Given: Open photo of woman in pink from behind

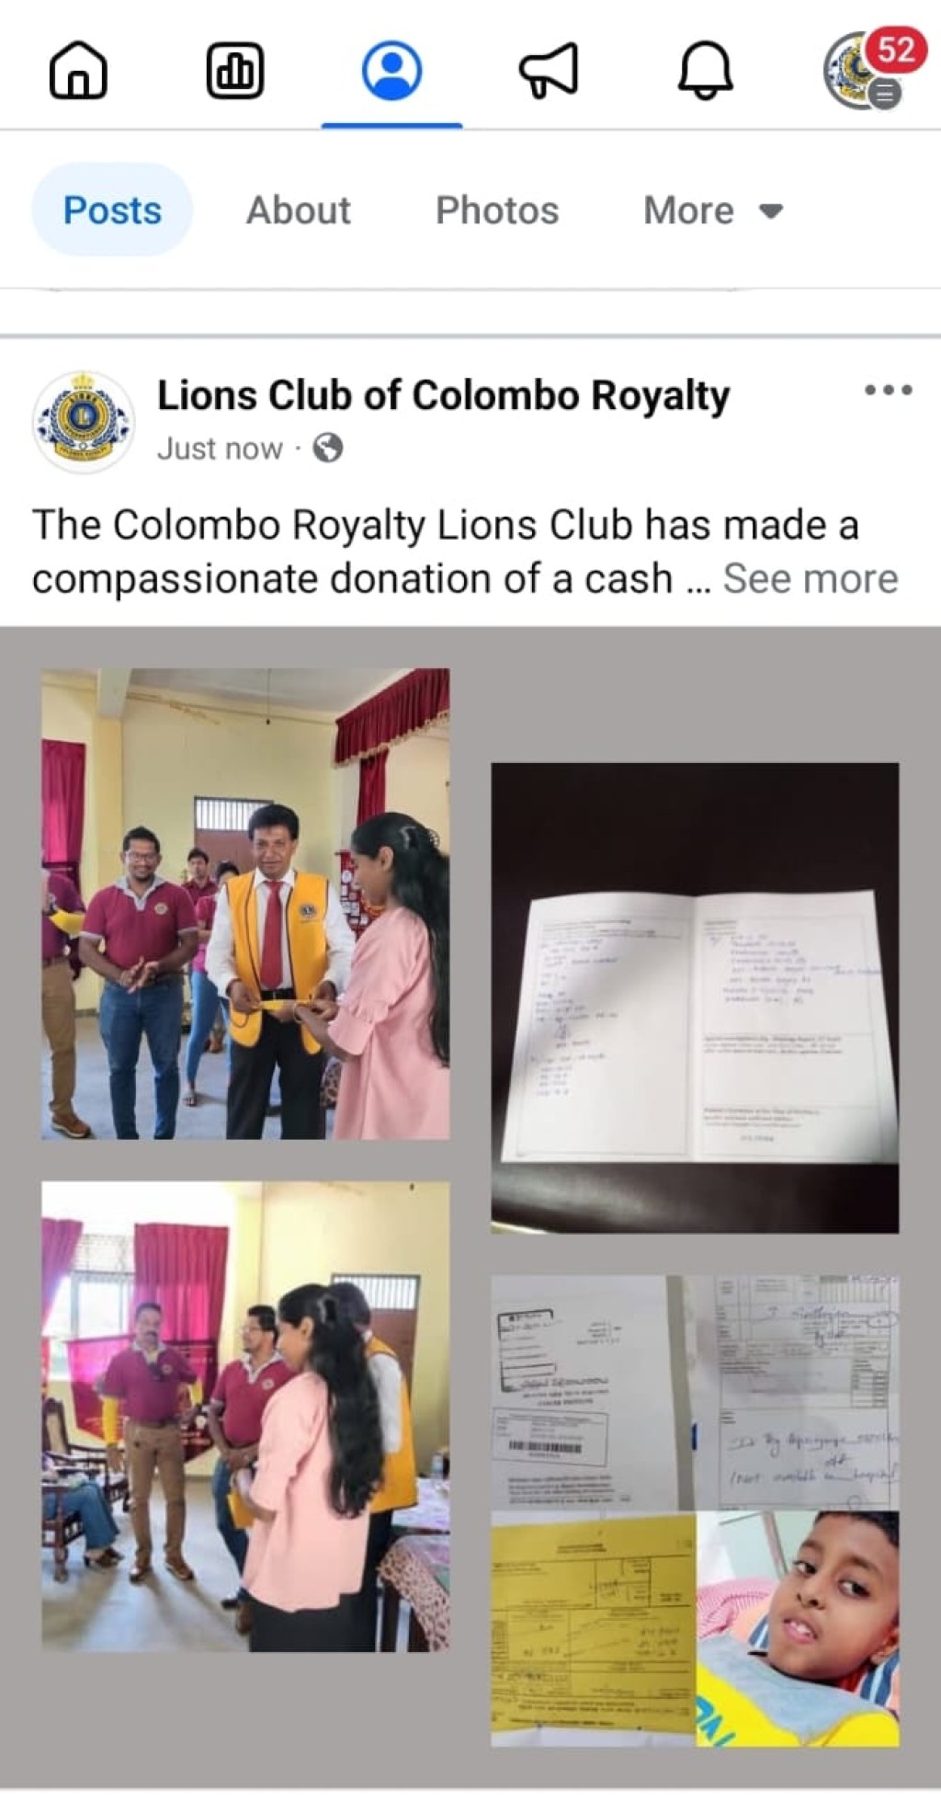Looking at the screenshot, I should tap(245, 1417).
